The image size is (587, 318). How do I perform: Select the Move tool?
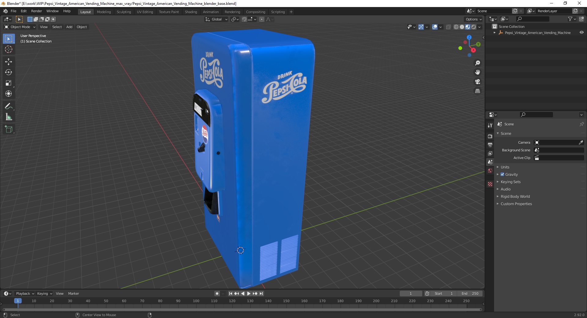(9, 62)
